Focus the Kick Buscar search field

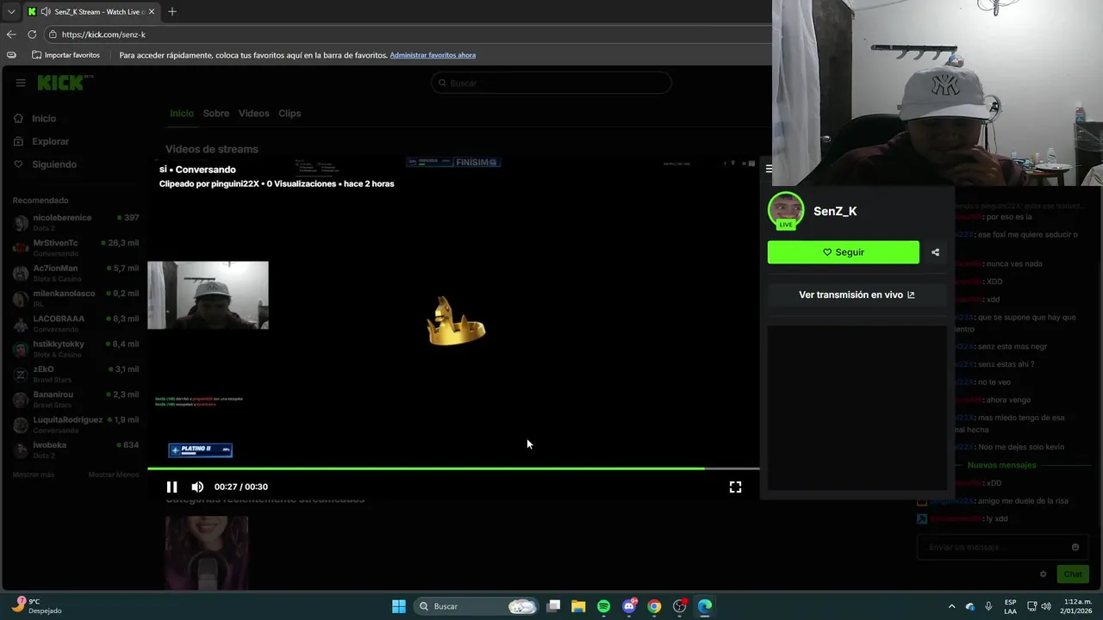pos(551,83)
